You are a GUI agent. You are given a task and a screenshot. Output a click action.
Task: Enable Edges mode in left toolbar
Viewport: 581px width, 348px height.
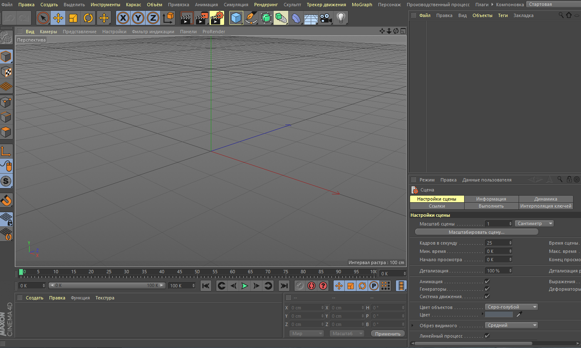6,117
